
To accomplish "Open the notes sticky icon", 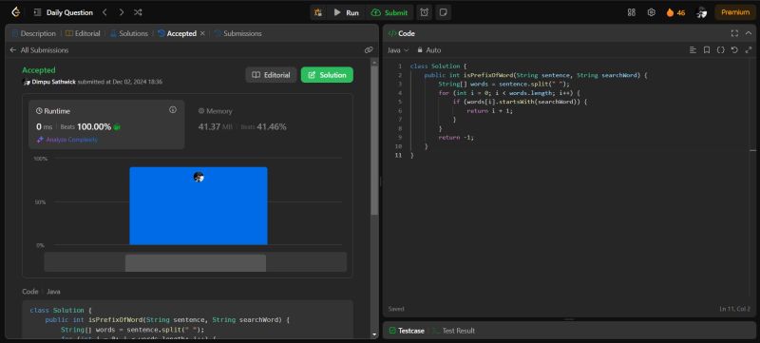I will pos(443,12).
